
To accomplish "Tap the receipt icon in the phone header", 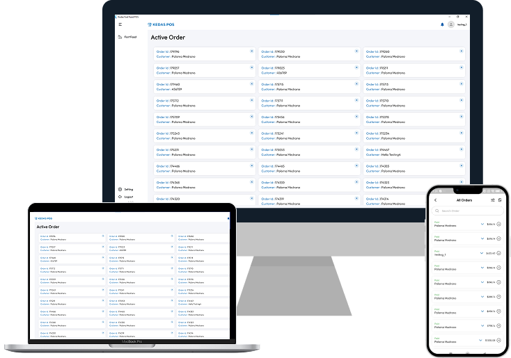I will [x=500, y=200].
